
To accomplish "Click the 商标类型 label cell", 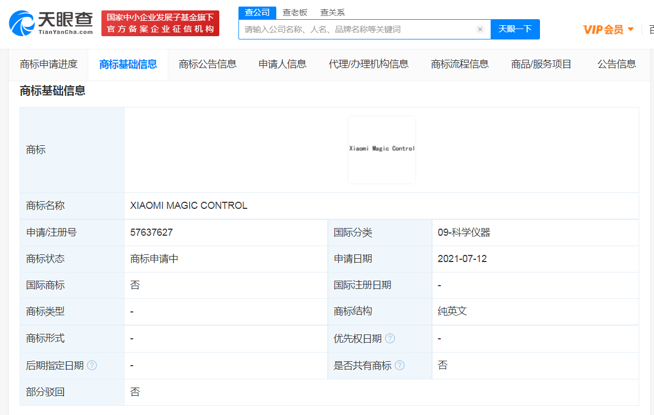I will click(72, 311).
